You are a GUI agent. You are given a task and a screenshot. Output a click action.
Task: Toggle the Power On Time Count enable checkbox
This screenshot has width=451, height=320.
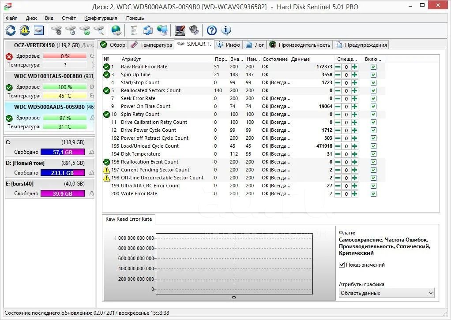[373, 107]
